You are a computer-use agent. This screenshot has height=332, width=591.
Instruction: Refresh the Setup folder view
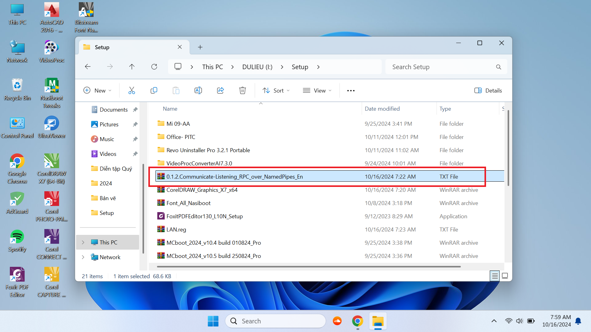tap(154, 67)
